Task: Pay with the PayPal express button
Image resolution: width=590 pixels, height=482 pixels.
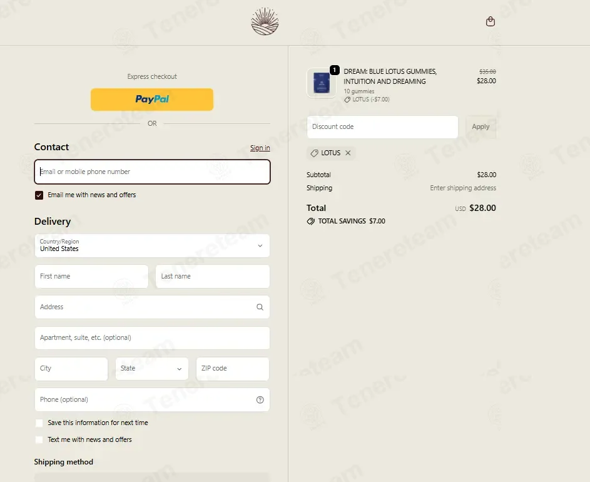Action: (152, 100)
